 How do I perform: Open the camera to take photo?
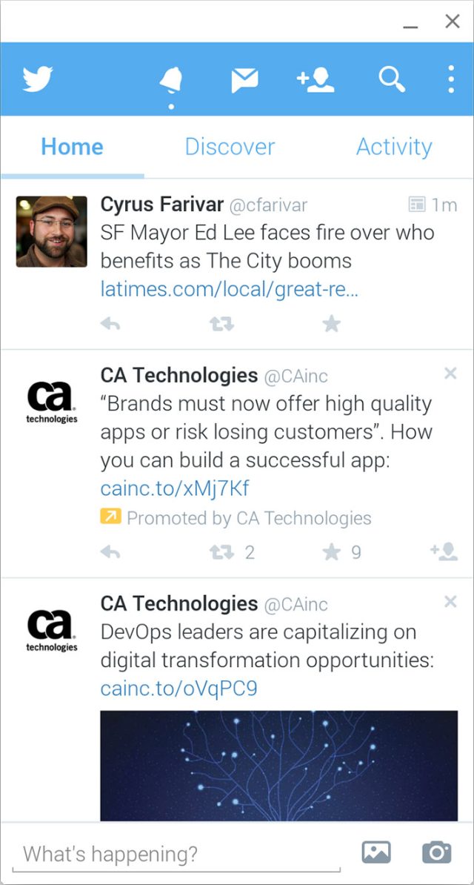436,852
